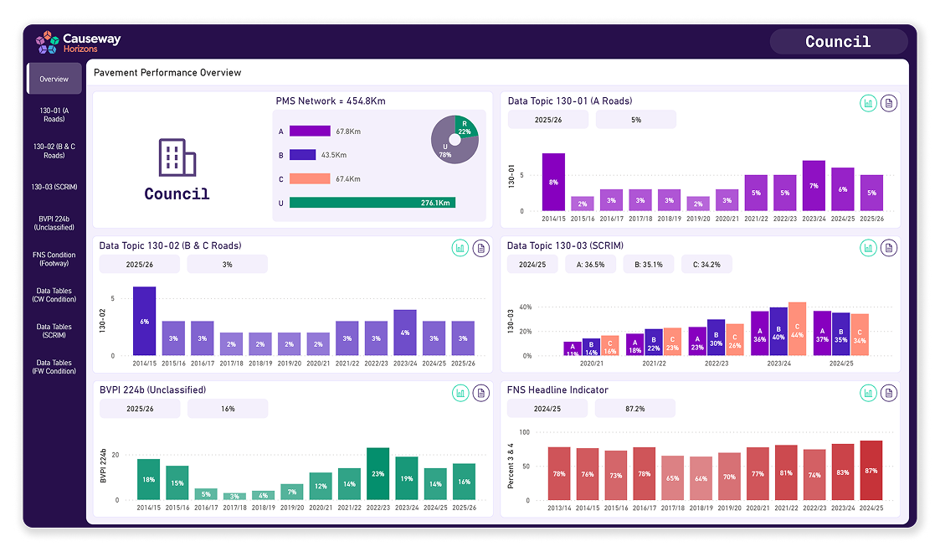Click chart view icon on FNS Headline Indicator
940x552 pixels.
(867, 392)
